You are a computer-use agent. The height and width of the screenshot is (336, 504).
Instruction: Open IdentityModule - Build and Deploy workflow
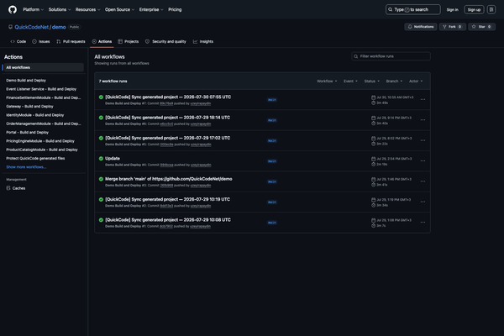click(x=34, y=115)
